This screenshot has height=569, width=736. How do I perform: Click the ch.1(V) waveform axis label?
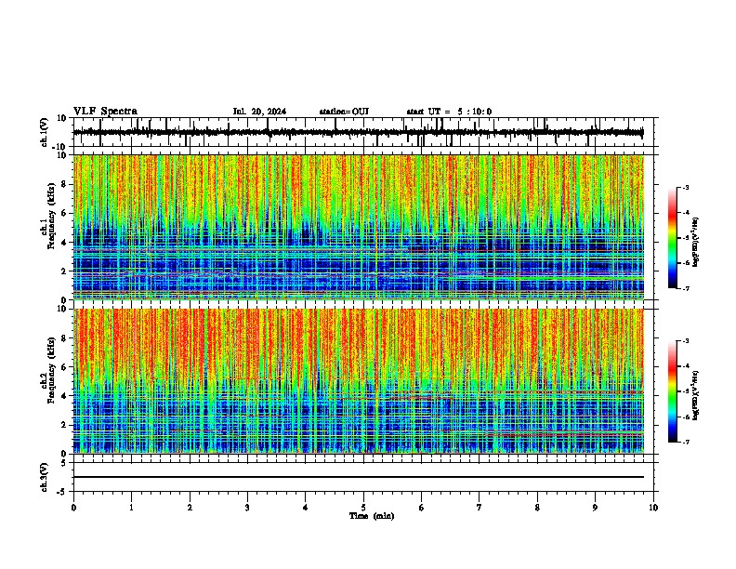pyautogui.click(x=45, y=132)
